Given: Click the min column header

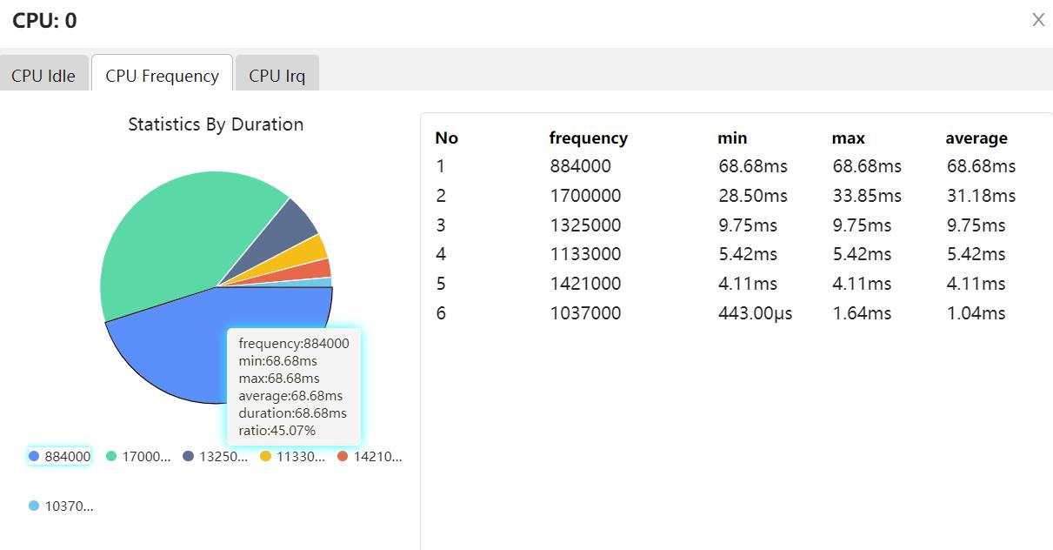Looking at the screenshot, I should [x=732, y=137].
